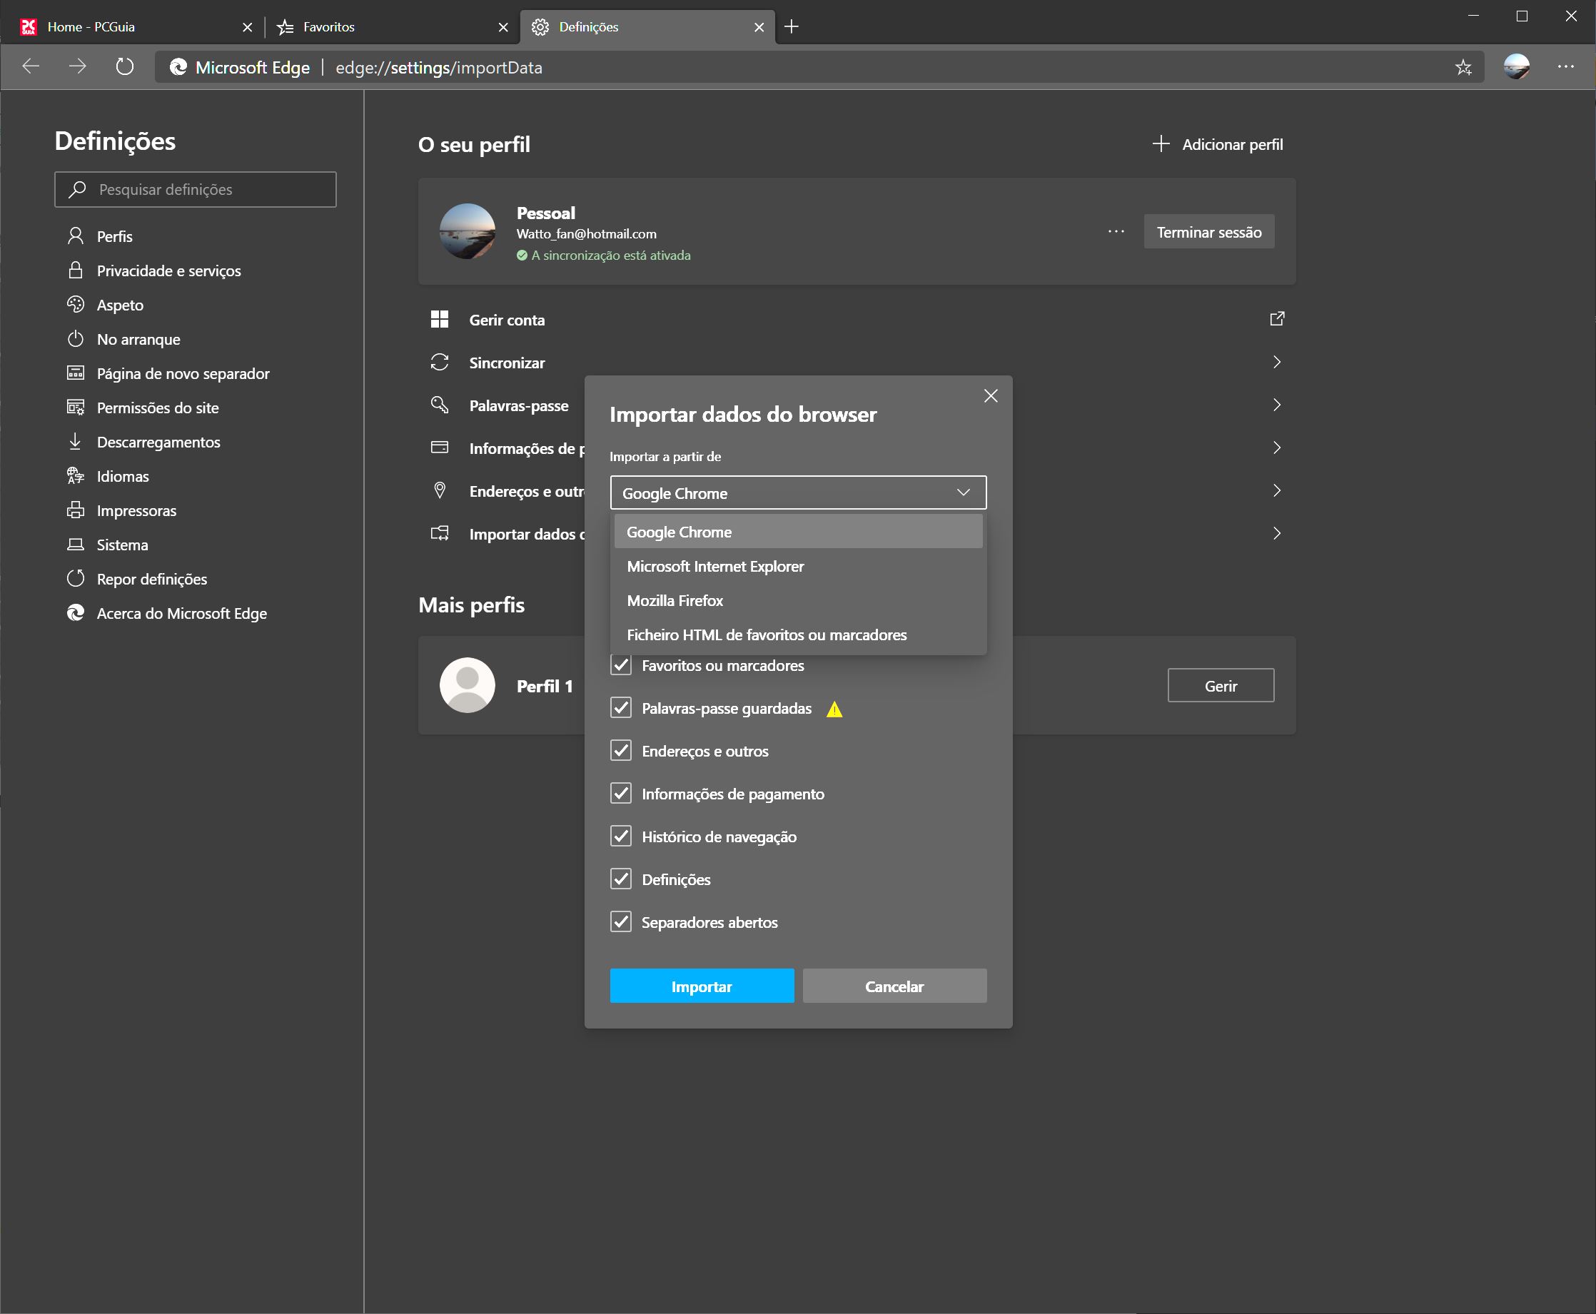Viewport: 1596px width, 1314px height.
Task: Add this page to favorites star icon
Action: point(1463,67)
